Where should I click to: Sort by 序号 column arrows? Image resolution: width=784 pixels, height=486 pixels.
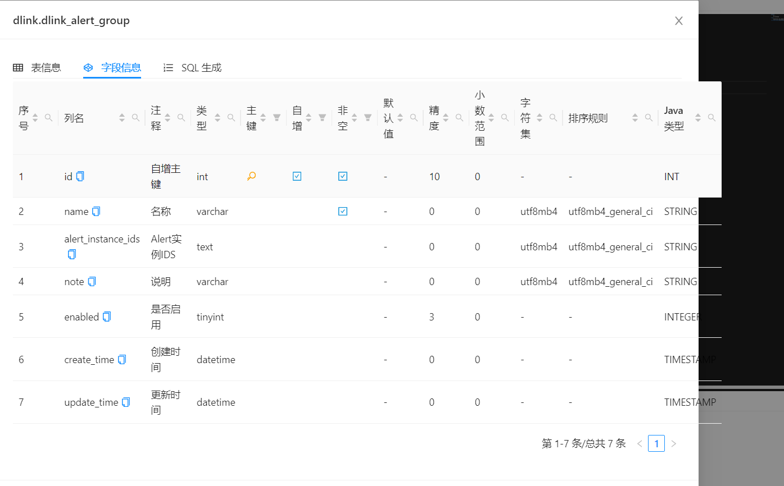point(35,118)
